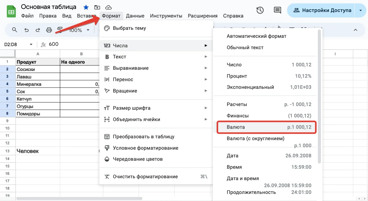
Task: Click the move to folder icon
Action: 97,7
